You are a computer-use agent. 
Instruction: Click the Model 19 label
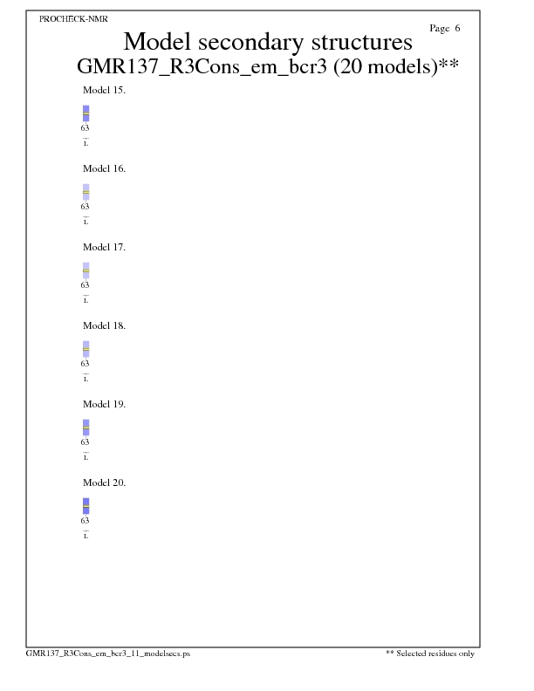tap(104, 404)
